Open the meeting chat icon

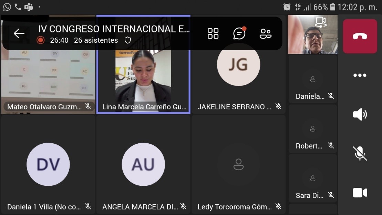[x=239, y=33]
